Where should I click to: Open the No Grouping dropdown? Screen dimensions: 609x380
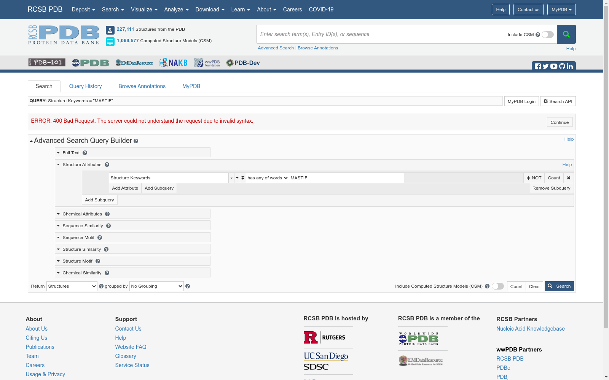point(157,286)
